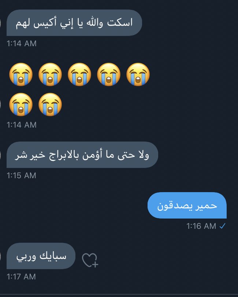This screenshot has height=297, width=238.
Task: Click the last crying emoji in top row
Action: (138, 74)
